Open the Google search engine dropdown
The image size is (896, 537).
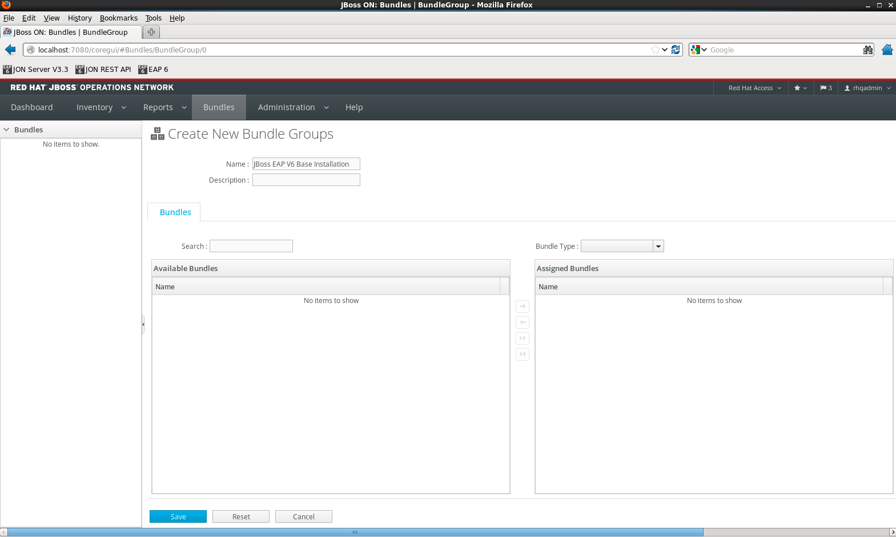point(698,50)
